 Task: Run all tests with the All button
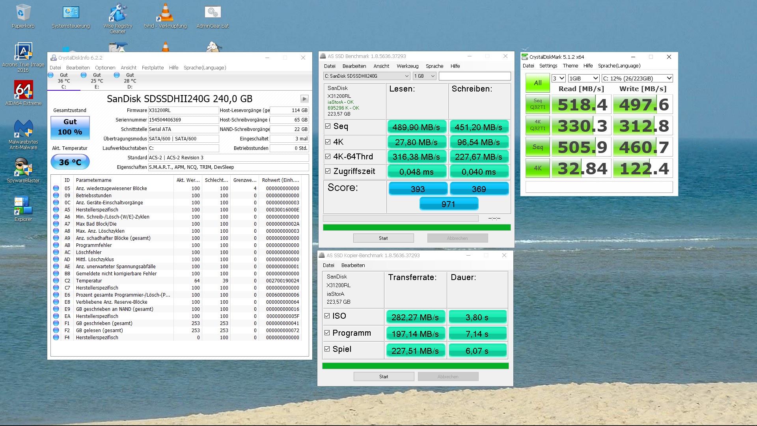click(538, 83)
